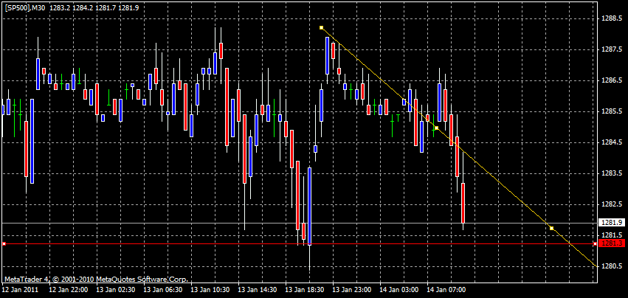Click the 1283.5 price scale value
628x298 pixels.
click(x=611, y=173)
